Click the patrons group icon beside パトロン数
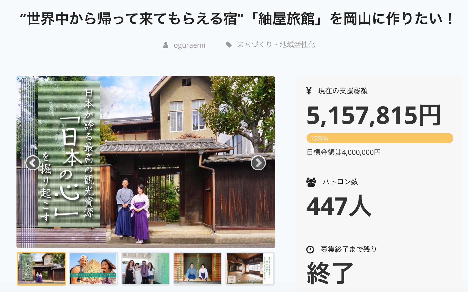This screenshot has width=468, height=292. 311,182
